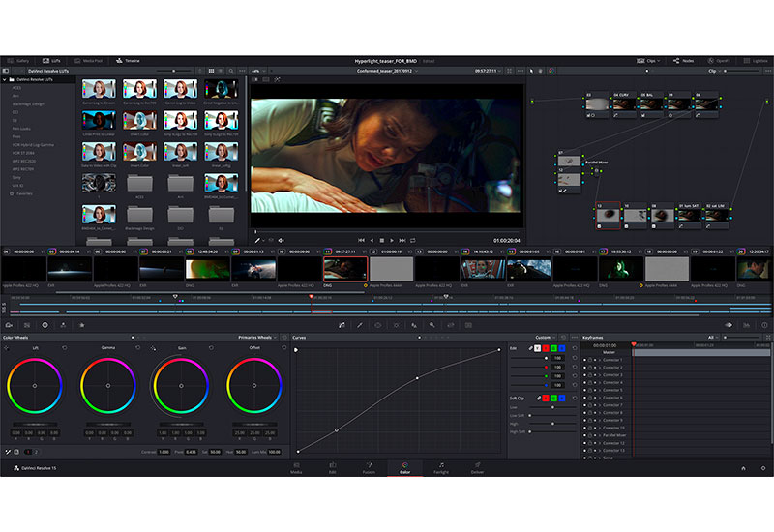Screen dimensions: 774x532
Task: Toggle the Y channel in curve Edit
Action: (x=538, y=348)
